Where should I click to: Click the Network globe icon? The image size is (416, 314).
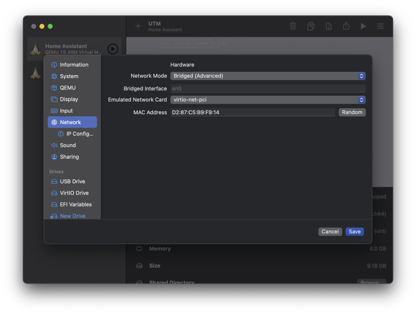(54, 122)
